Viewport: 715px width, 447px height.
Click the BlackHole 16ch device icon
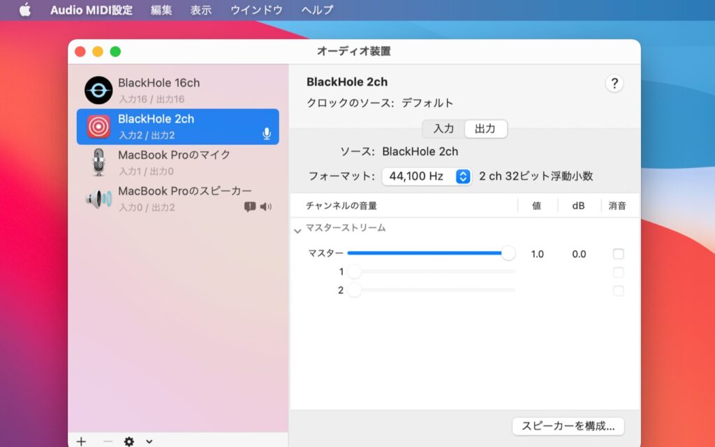(98, 90)
